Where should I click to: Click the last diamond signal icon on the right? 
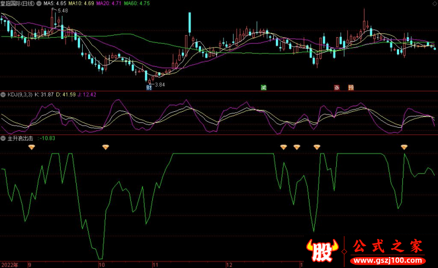[404, 147]
